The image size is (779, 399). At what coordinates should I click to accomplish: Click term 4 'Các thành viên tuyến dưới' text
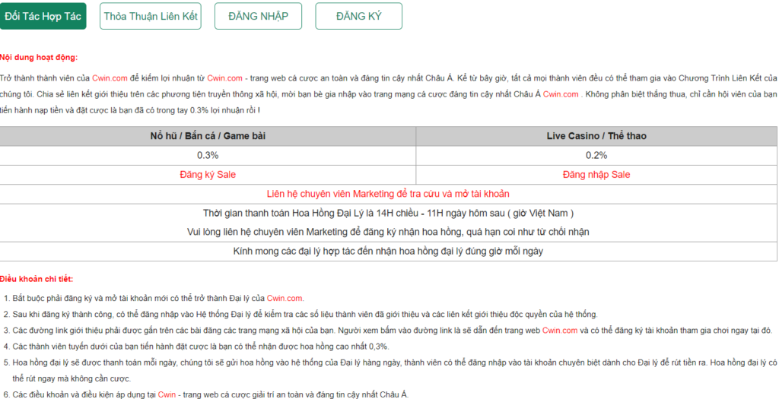pyautogui.click(x=201, y=347)
